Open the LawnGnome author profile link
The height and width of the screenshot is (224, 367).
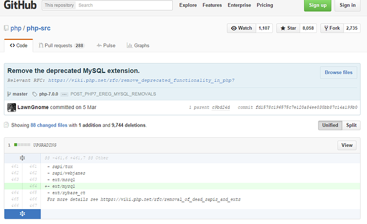click(x=33, y=107)
